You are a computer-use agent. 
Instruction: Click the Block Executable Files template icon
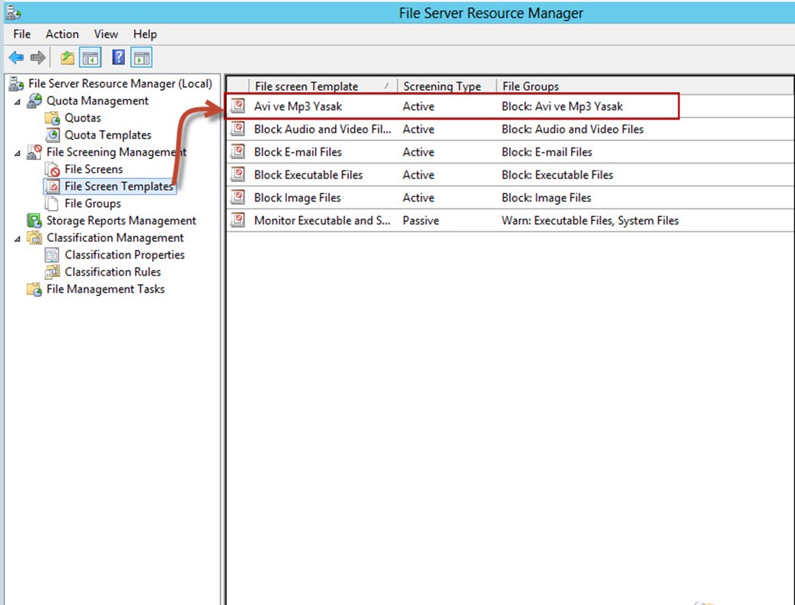pyautogui.click(x=238, y=174)
